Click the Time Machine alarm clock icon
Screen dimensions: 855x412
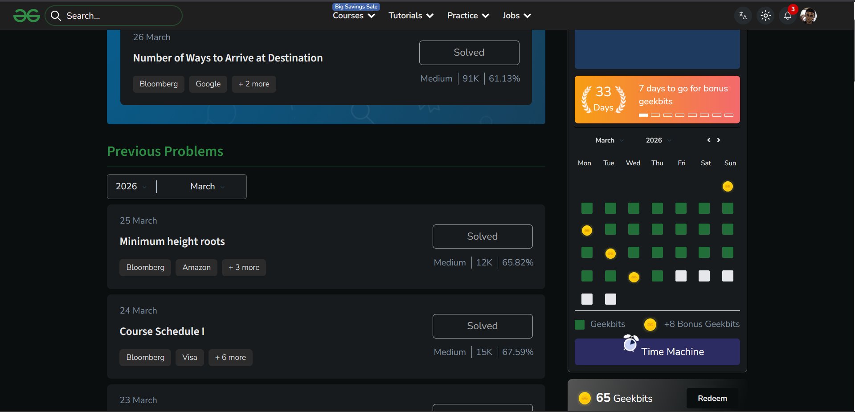click(630, 343)
